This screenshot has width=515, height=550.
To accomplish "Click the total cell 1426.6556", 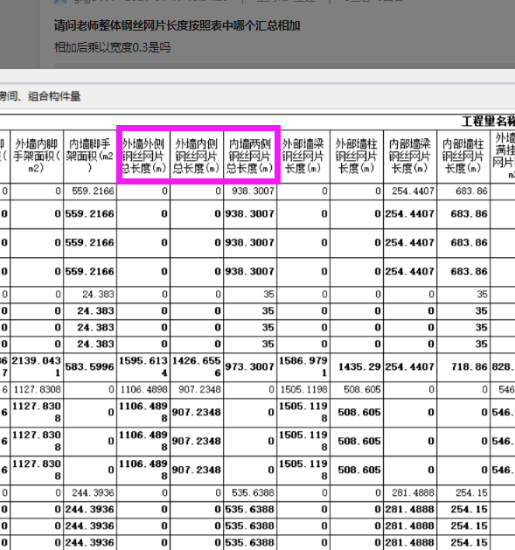I will [x=197, y=367].
